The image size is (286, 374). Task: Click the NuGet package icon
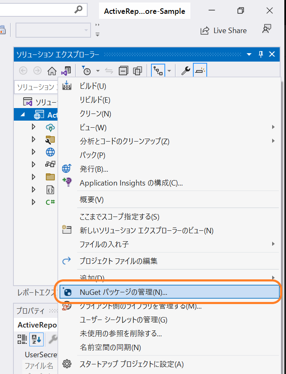[67, 292]
